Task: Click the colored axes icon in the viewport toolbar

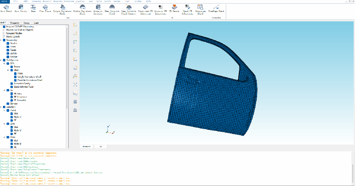Action: click(75, 76)
